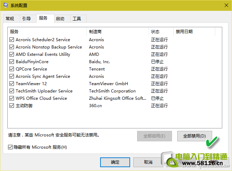The height and width of the screenshot is (171, 232).
Task: Select the Acronis Scheduler2 Service row name
Action: click(43, 40)
